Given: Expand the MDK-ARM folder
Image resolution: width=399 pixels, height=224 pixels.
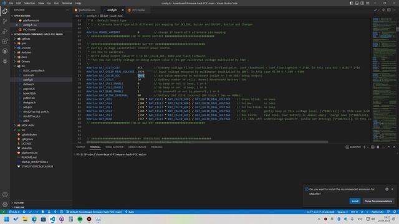Looking at the screenshot, I should (27, 126).
